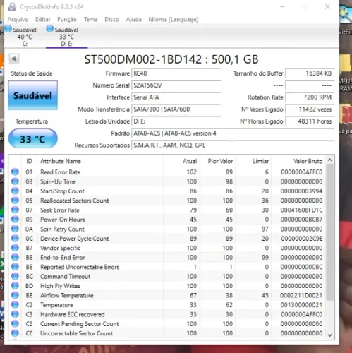Click the scroll down arrow in attribute list
352x353 pixels.
pyautogui.click(x=330, y=335)
